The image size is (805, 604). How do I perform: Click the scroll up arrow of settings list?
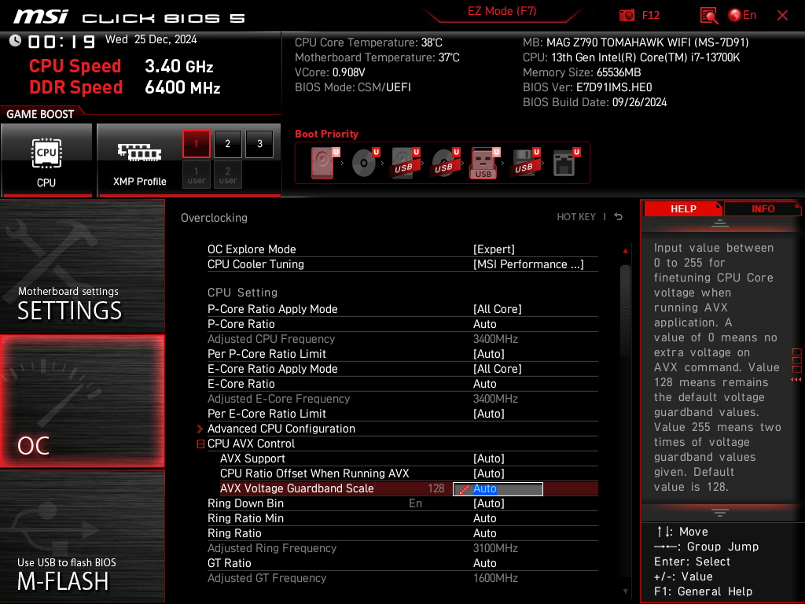tap(625, 251)
